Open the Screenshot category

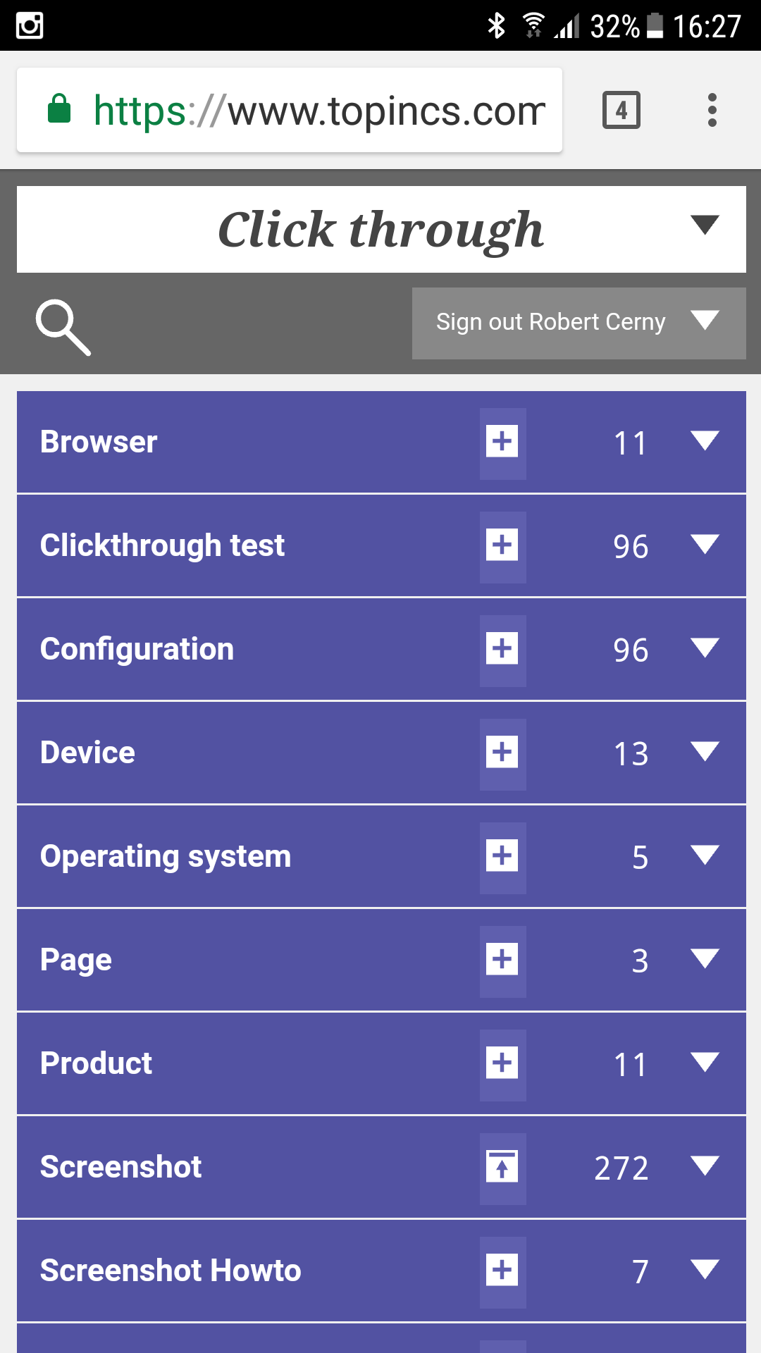pyautogui.click(x=121, y=1168)
